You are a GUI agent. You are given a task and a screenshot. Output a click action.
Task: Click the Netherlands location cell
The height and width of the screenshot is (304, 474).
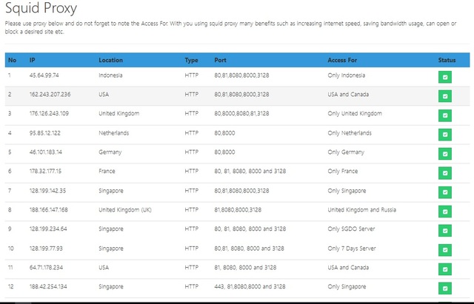point(113,133)
